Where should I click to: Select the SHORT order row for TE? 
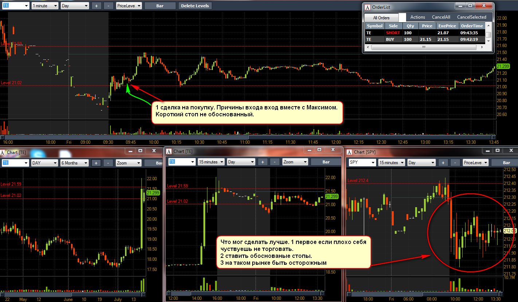pos(425,33)
